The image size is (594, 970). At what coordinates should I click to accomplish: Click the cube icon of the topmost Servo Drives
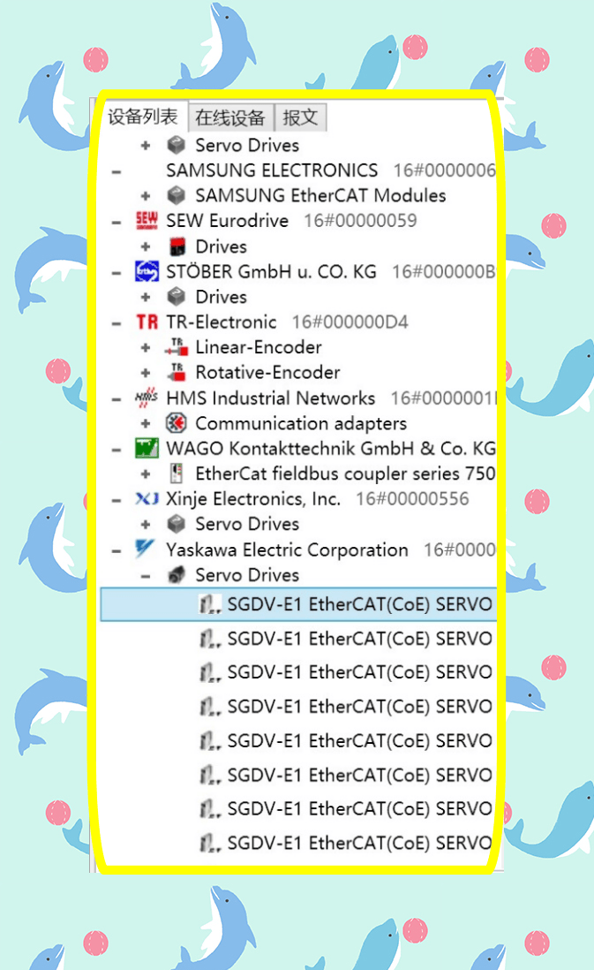[x=177, y=146]
